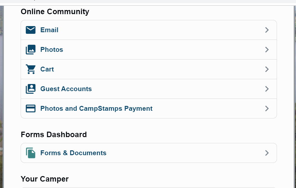Open the Email link
Screen dimensions: 296x188
tap(49, 30)
